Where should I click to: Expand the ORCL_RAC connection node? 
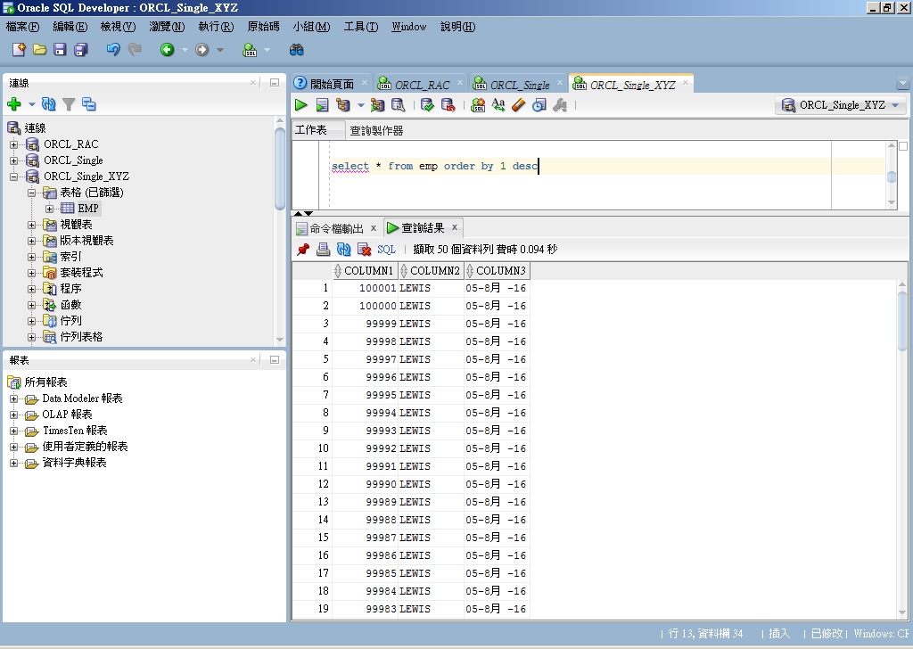(13, 144)
